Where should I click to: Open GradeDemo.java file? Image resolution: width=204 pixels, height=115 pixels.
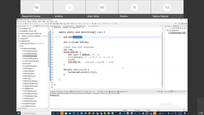pyautogui.click(x=30, y=66)
